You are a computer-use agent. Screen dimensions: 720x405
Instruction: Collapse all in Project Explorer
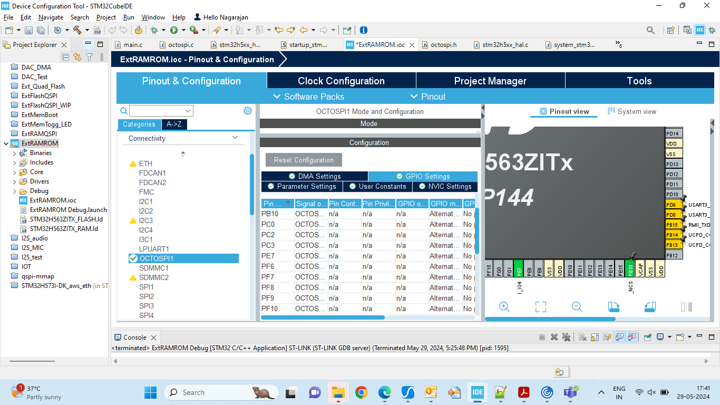pos(66,57)
